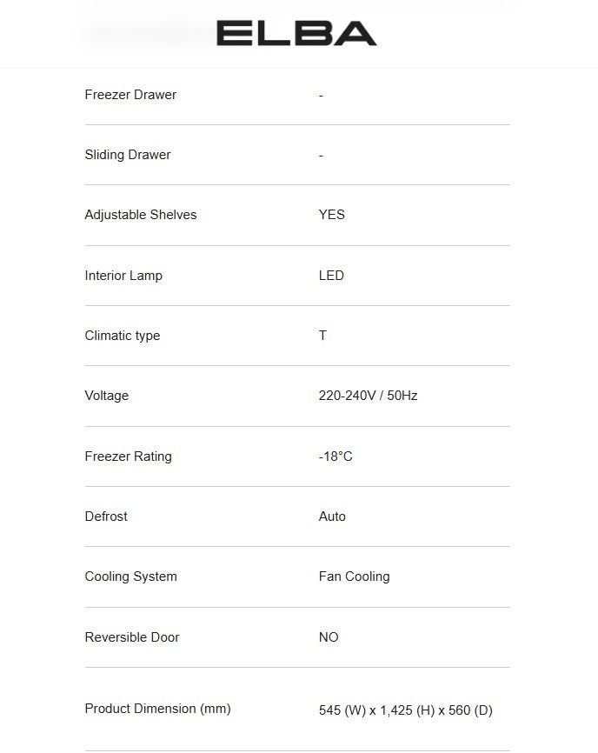
Task: Click the Fan Cooling value
Action: (354, 576)
